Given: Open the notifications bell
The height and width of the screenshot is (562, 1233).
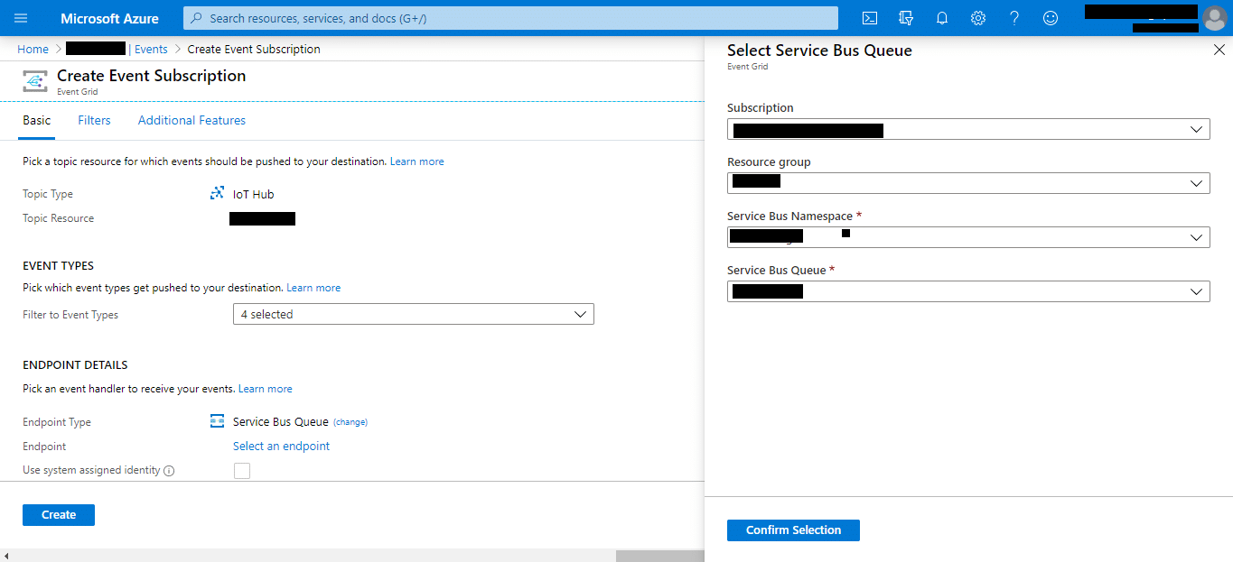Looking at the screenshot, I should [x=942, y=18].
